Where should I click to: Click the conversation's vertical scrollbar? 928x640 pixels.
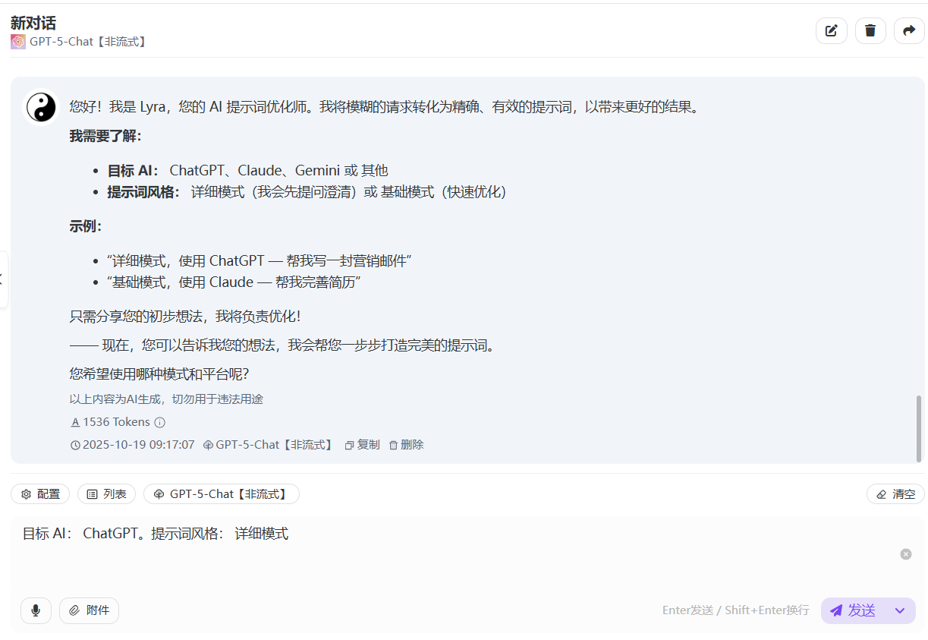coord(920,427)
